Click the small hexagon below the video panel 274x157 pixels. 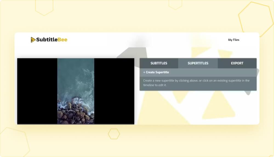[114, 134]
